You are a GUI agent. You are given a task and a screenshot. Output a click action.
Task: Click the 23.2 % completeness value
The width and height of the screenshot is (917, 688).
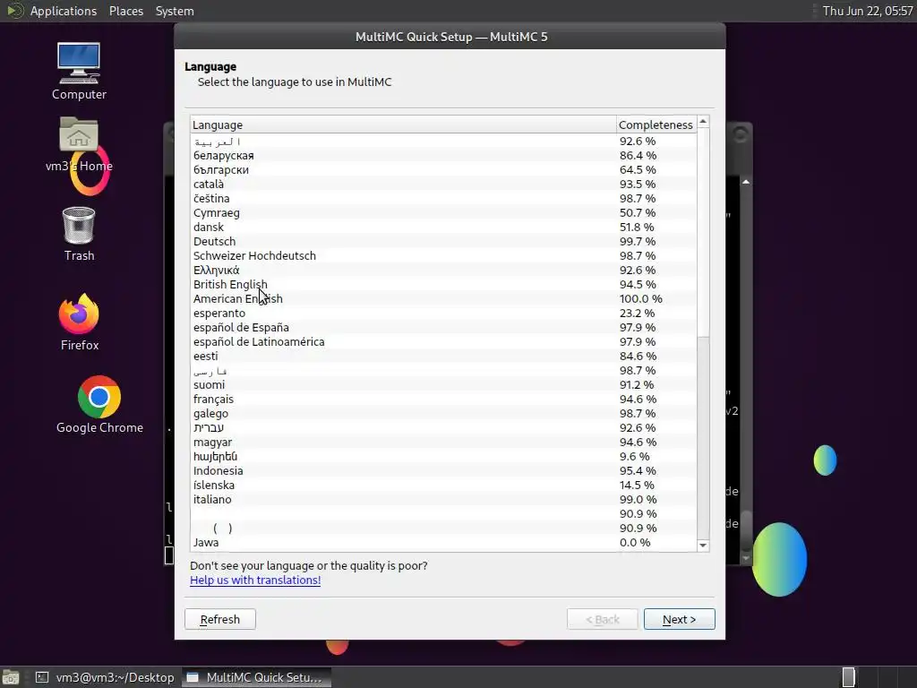[x=637, y=313]
